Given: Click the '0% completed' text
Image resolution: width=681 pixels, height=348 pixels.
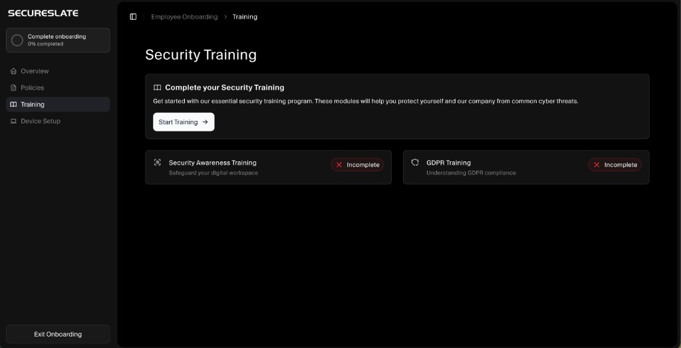Looking at the screenshot, I should 46,44.
